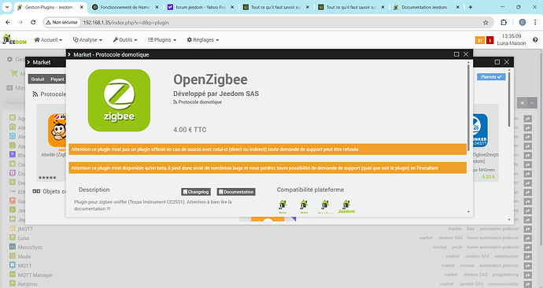Click the third compatibility platform house icon
Screen dimensions: 543x288
click(325, 206)
